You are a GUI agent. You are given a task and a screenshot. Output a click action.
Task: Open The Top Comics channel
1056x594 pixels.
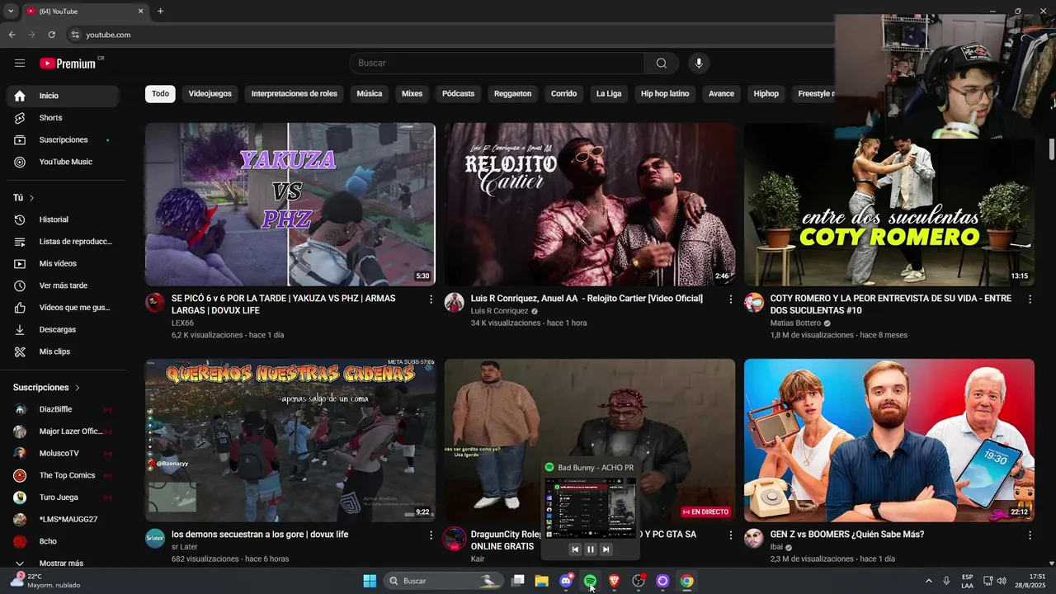click(x=62, y=475)
